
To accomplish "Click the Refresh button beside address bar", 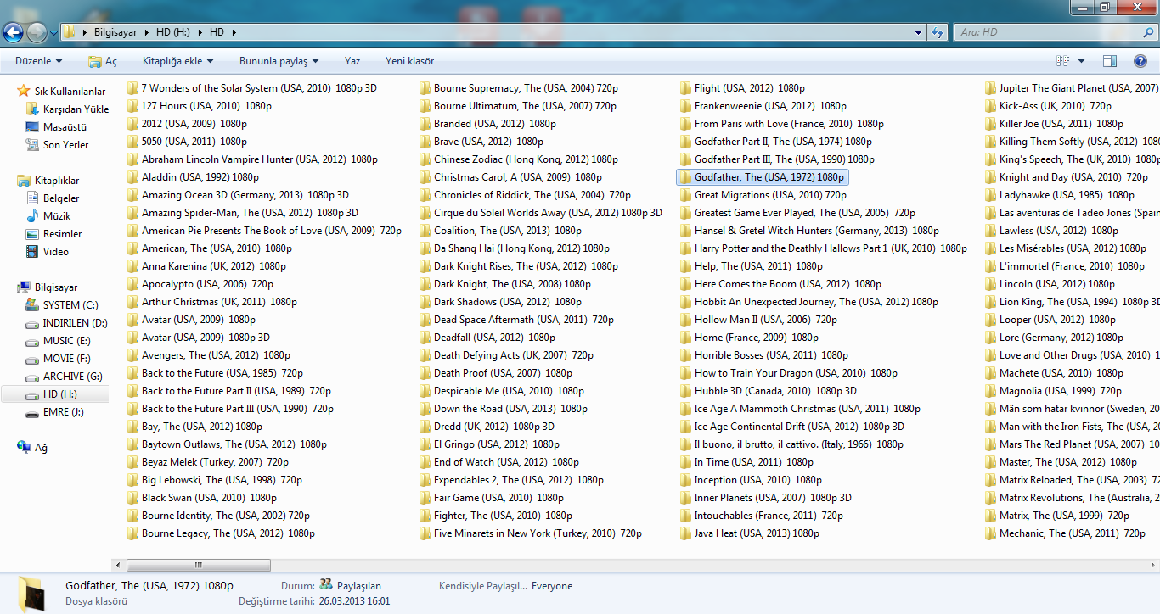I will pyautogui.click(x=938, y=32).
